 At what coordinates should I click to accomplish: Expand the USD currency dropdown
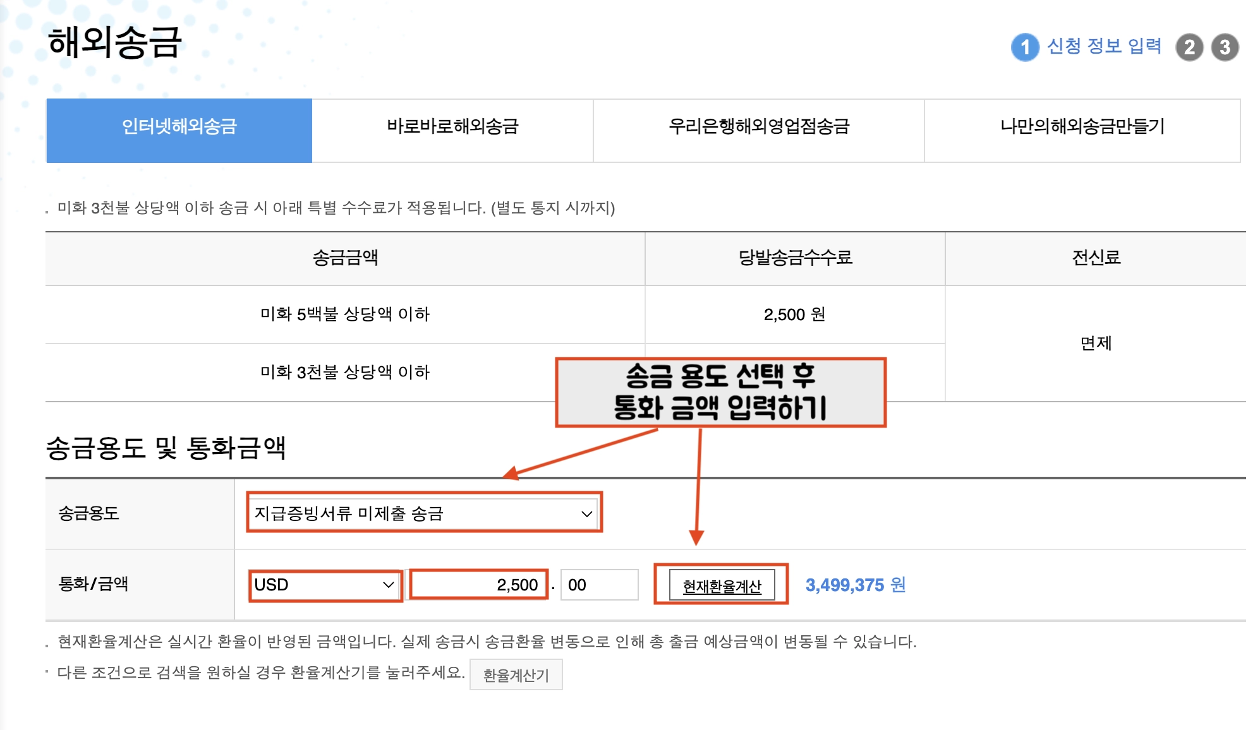[x=325, y=585]
